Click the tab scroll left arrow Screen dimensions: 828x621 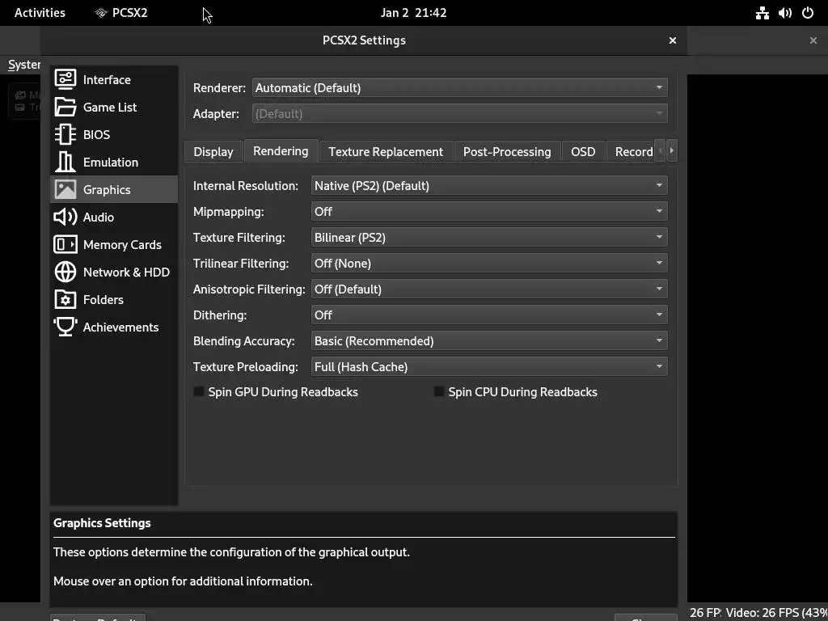tap(660, 150)
